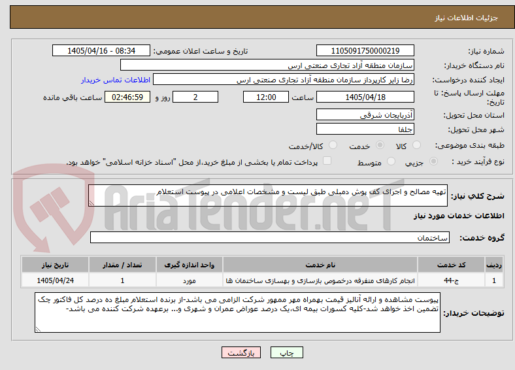Click the requester field رضا زایر کارپرداز
Screen dimensions: 515x370
pyautogui.click(x=284, y=80)
